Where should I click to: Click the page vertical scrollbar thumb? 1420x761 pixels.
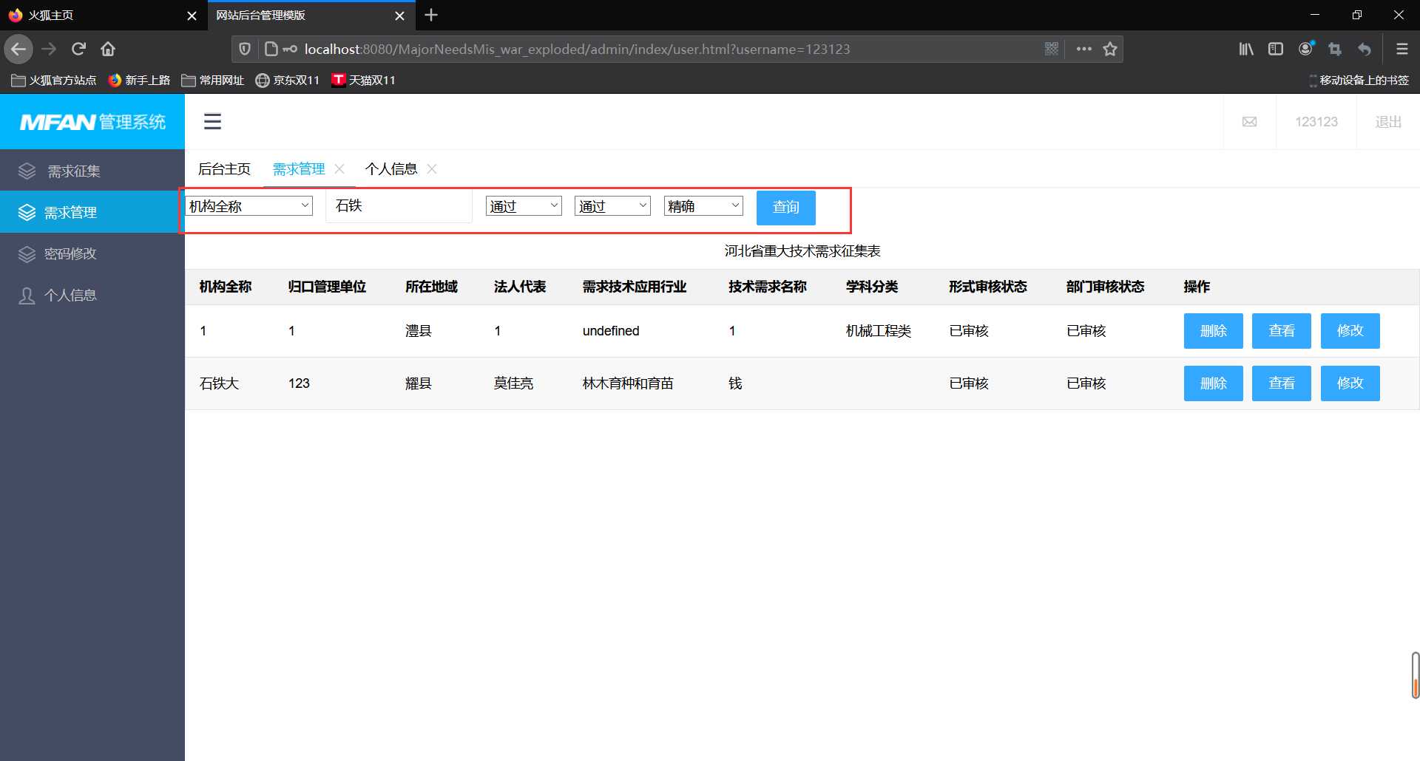pyautogui.click(x=1415, y=675)
